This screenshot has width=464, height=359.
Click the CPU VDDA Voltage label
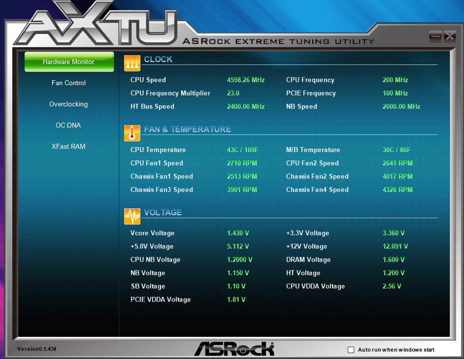tap(315, 286)
